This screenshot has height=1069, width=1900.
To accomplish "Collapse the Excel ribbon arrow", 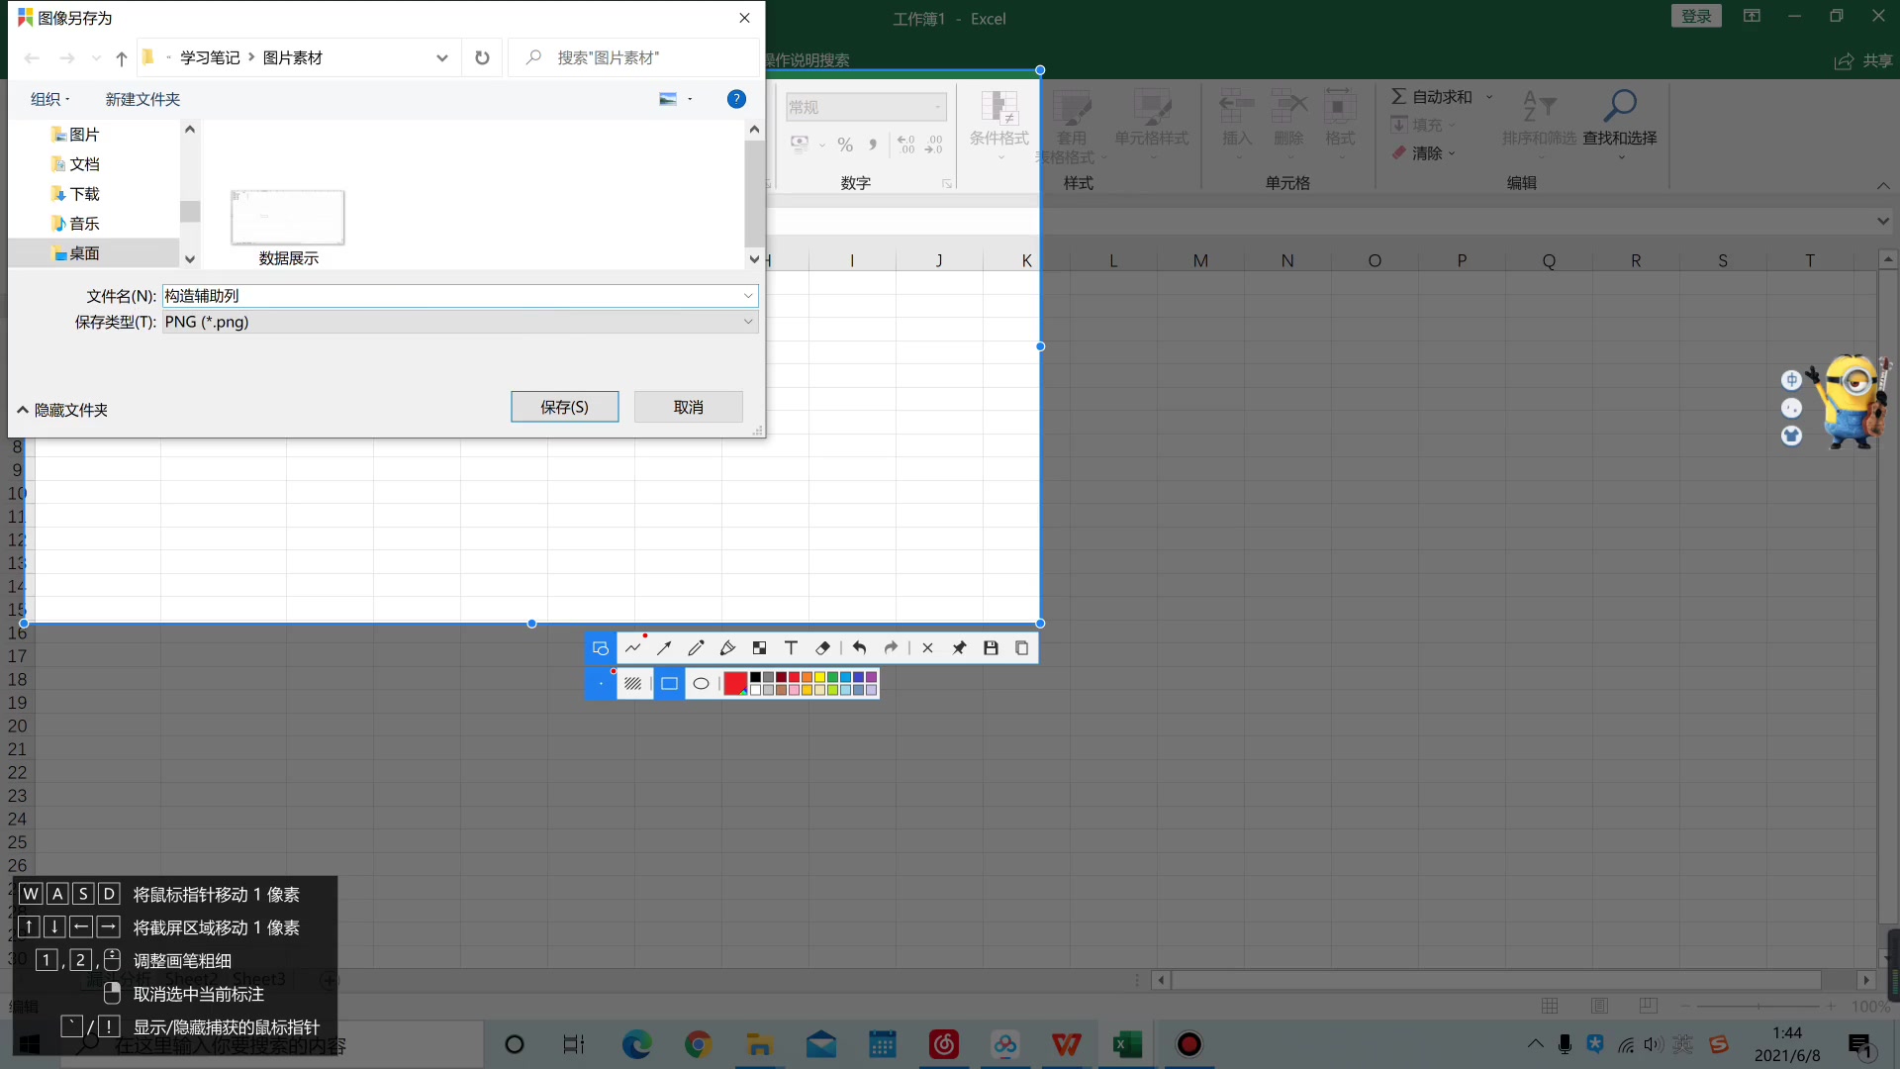I will [1883, 186].
